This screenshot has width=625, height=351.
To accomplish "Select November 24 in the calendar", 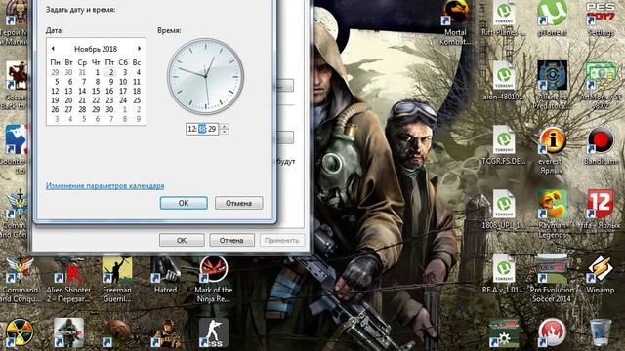I will tap(123, 100).
